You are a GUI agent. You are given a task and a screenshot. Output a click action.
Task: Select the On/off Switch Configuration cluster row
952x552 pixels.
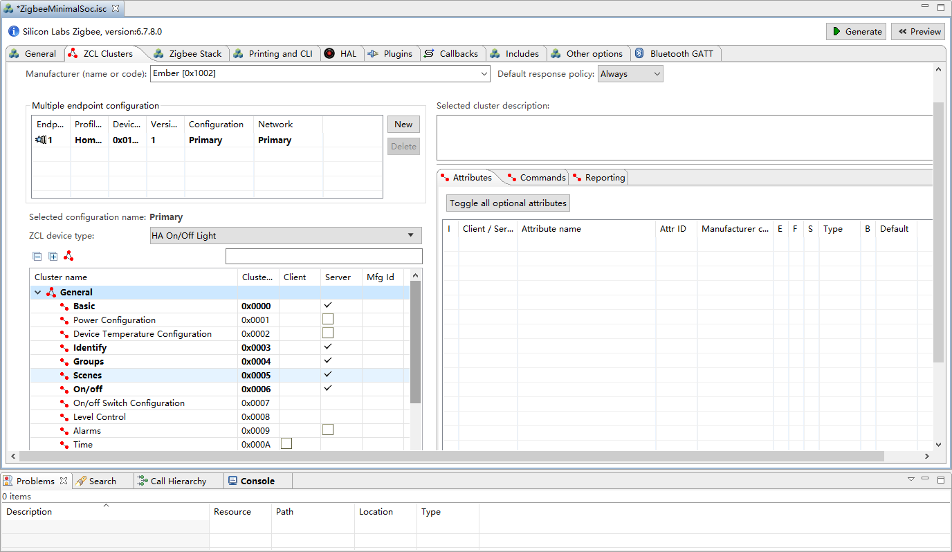219,403
